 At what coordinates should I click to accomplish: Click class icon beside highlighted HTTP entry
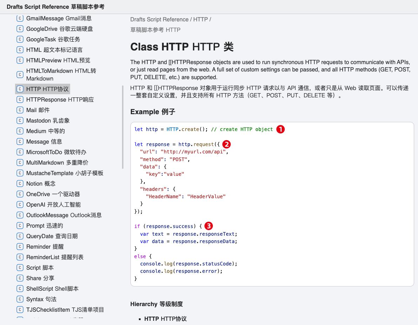pos(20,89)
